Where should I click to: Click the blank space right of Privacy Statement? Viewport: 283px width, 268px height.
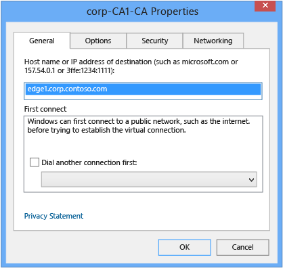[176, 216]
